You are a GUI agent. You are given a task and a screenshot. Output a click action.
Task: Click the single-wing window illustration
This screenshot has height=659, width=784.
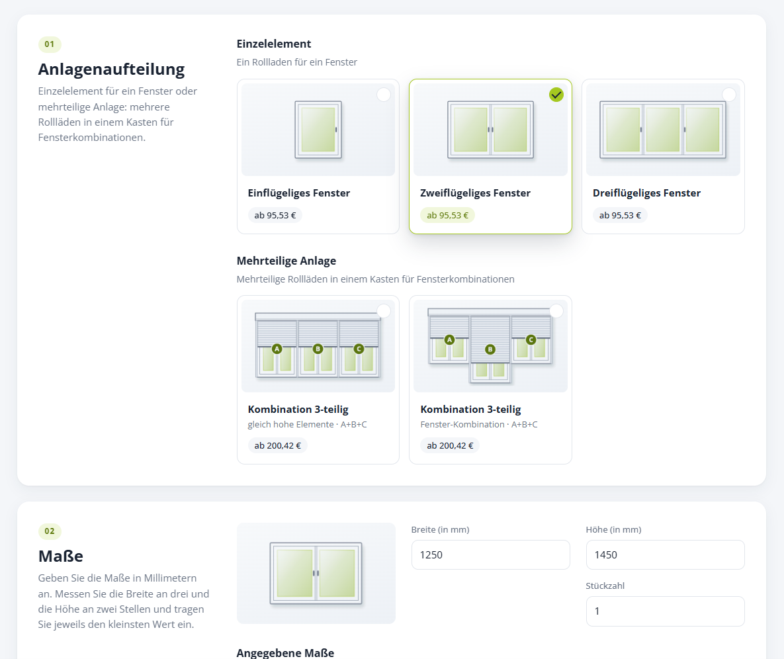(318, 130)
